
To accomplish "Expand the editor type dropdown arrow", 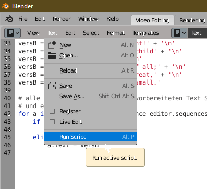I will click(x=17, y=33).
